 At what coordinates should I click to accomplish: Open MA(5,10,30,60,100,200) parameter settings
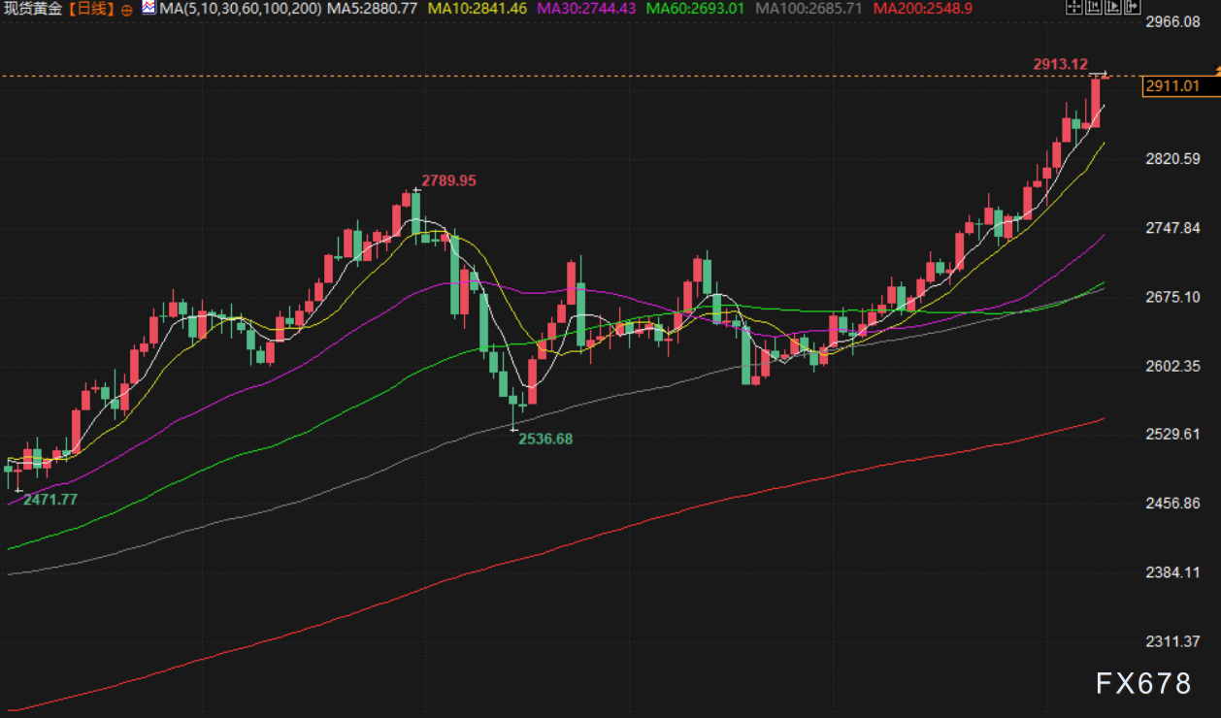pos(240,9)
